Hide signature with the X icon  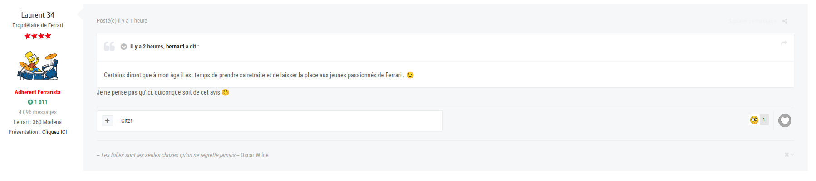[787, 155]
